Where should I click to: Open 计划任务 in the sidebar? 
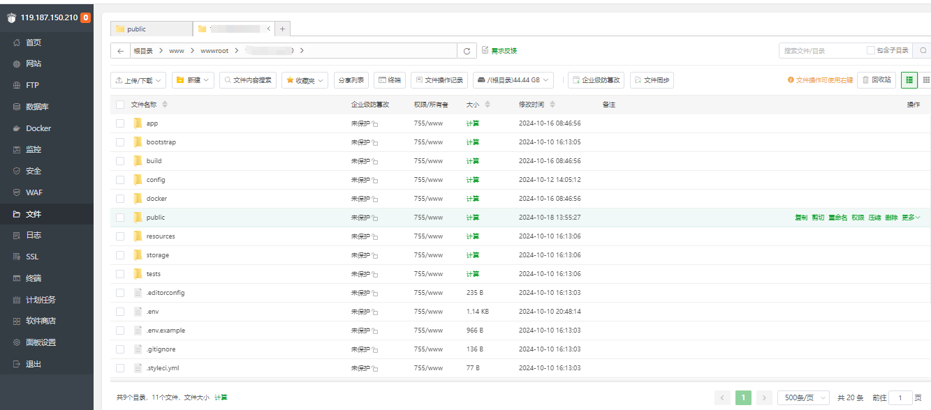click(x=47, y=300)
